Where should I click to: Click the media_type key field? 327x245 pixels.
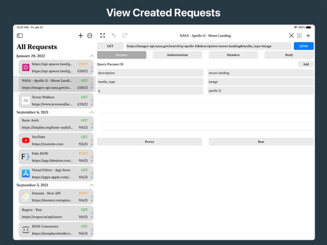point(150,82)
